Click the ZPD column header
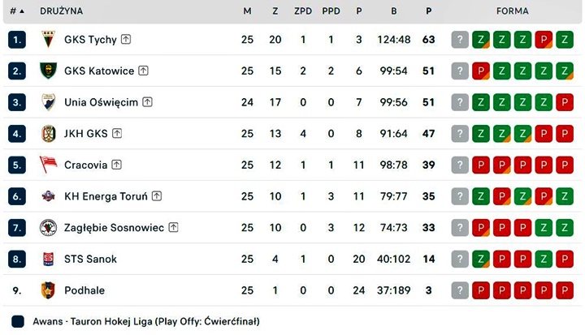This screenshot has height=335, width=585. click(x=303, y=11)
